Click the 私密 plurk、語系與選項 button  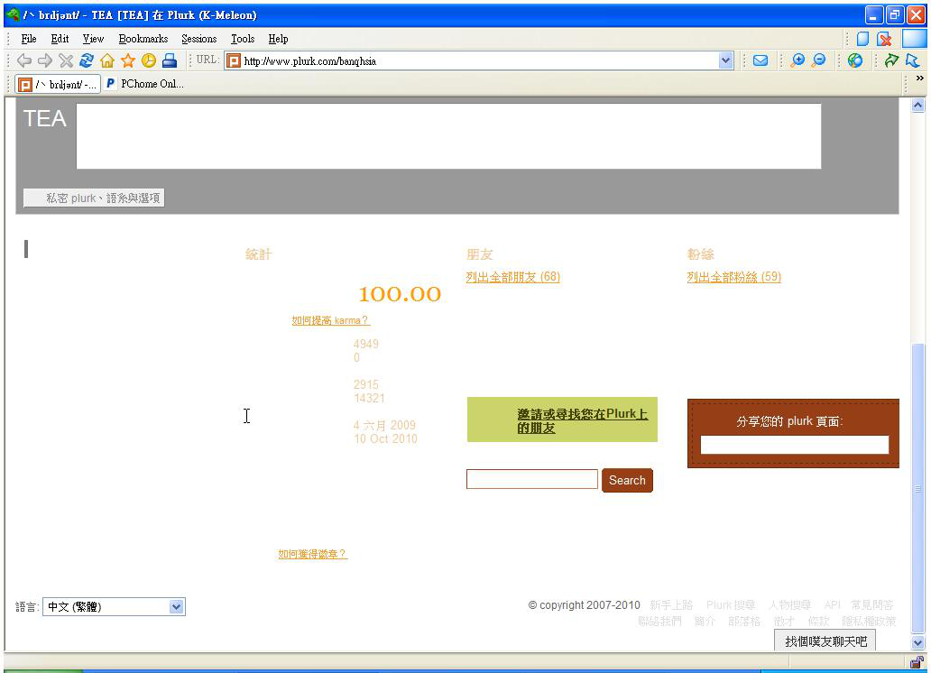[x=94, y=198]
